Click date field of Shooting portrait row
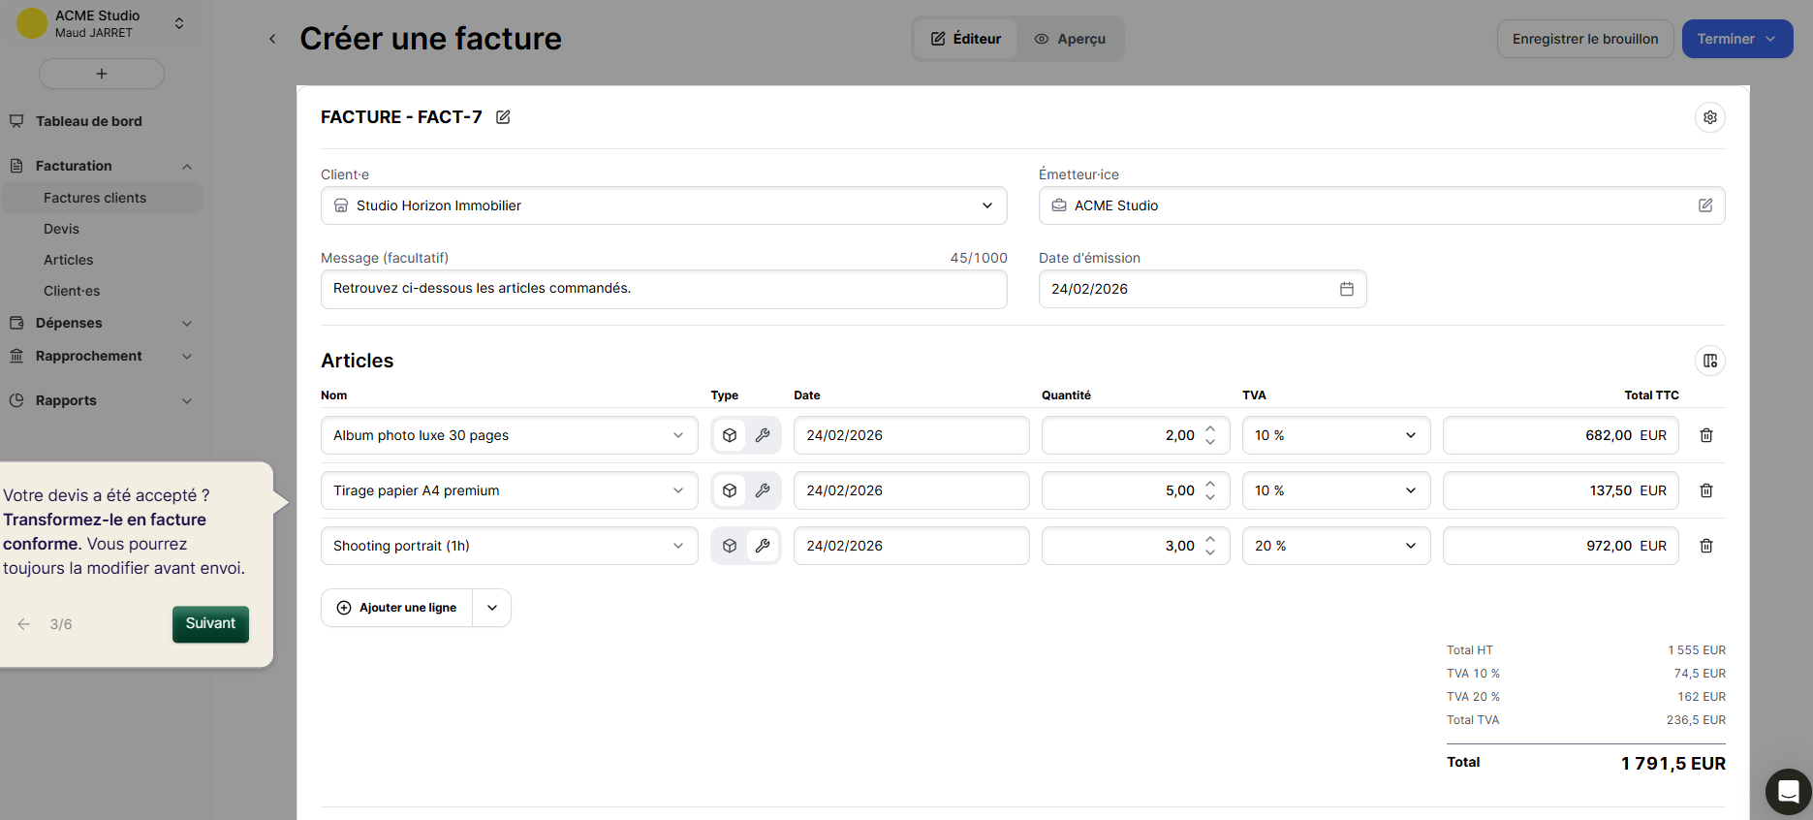This screenshot has height=820, width=1813. click(x=911, y=546)
